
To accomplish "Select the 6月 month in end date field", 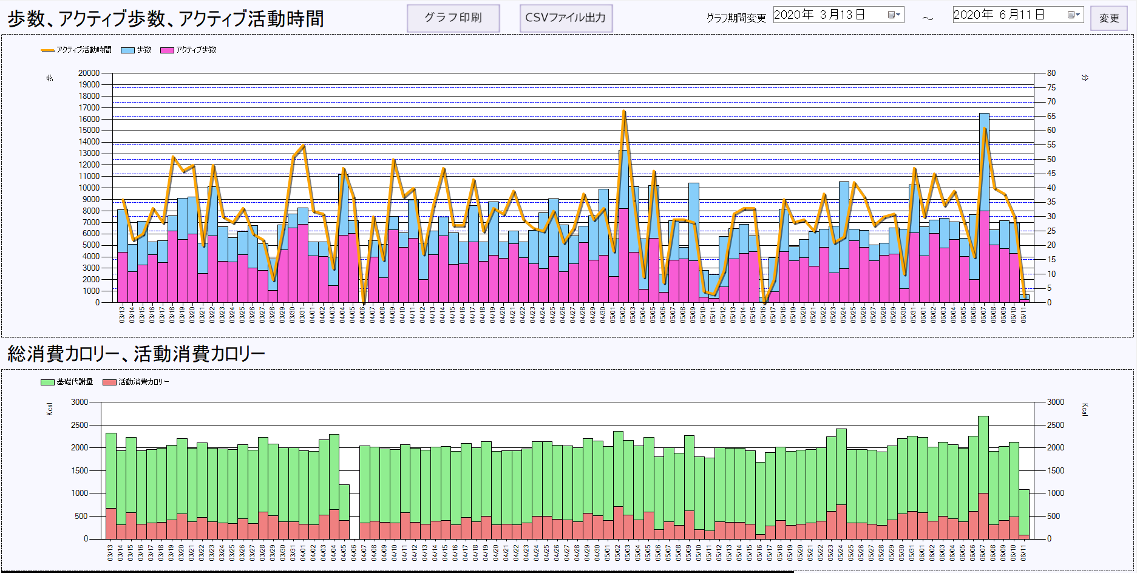I will tap(1008, 15).
